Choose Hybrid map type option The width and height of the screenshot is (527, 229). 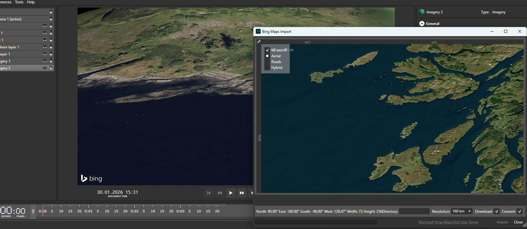click(x=276, y=68)
